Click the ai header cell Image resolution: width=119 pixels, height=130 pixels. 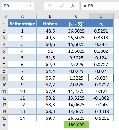(x=101, y=24)
